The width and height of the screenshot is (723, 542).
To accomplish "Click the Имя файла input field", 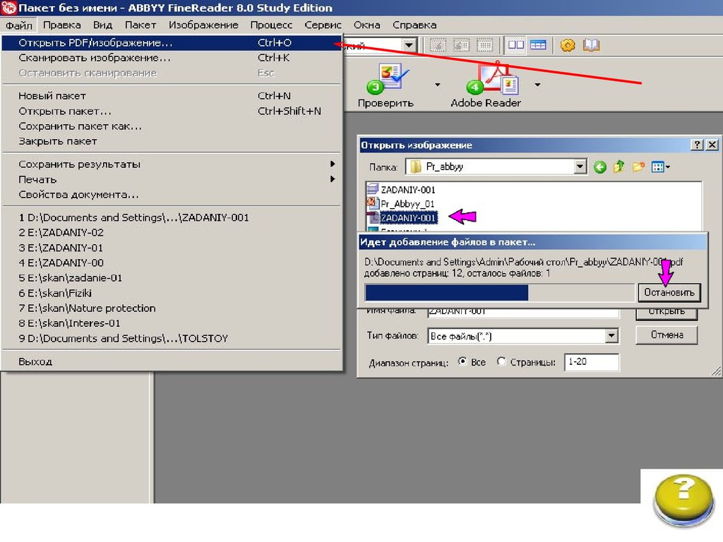I will pos(523,313).
